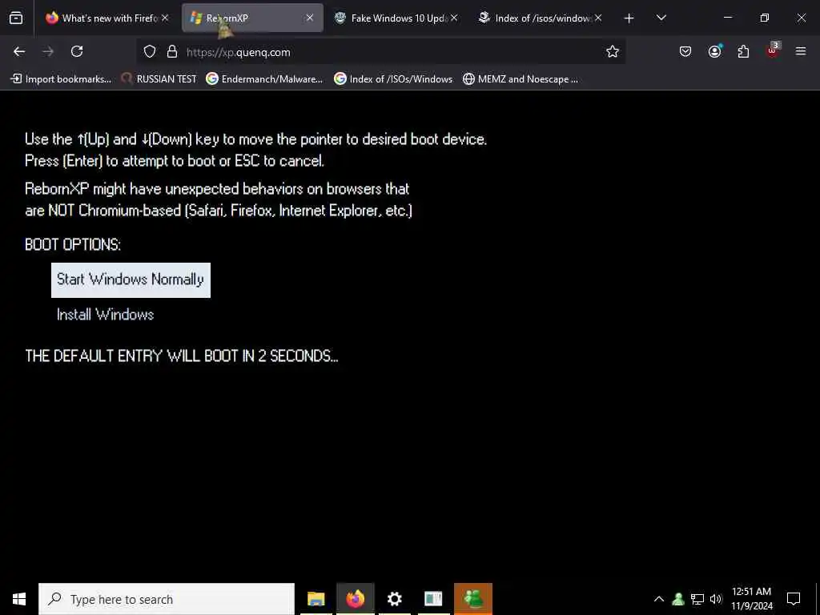This screenshot has height=615, width=820.
Task: Close the RebornXP tab
Action: click(310, 18)
